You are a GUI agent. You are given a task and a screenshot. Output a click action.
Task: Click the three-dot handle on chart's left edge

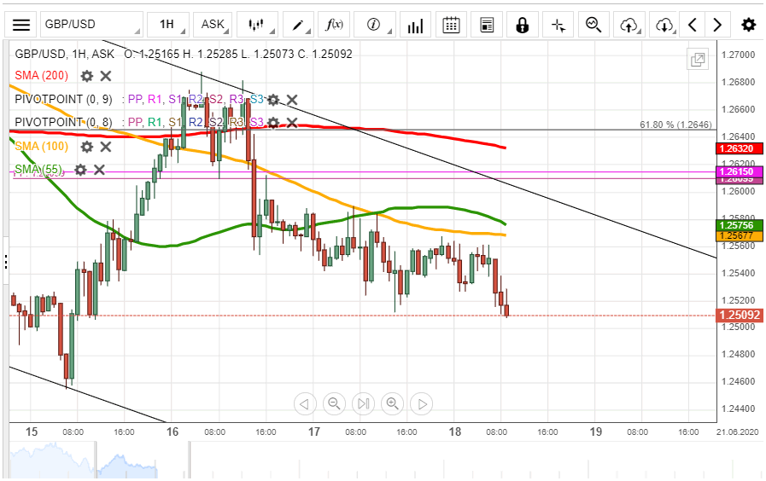(x=5, y=262)
